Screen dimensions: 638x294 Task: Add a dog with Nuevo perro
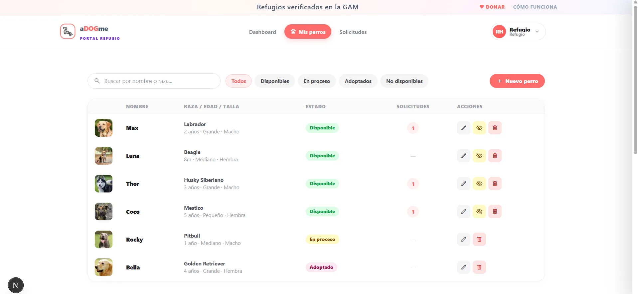tap(517, 81)
